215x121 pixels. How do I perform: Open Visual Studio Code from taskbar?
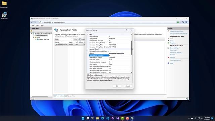[x=107, y=118]
